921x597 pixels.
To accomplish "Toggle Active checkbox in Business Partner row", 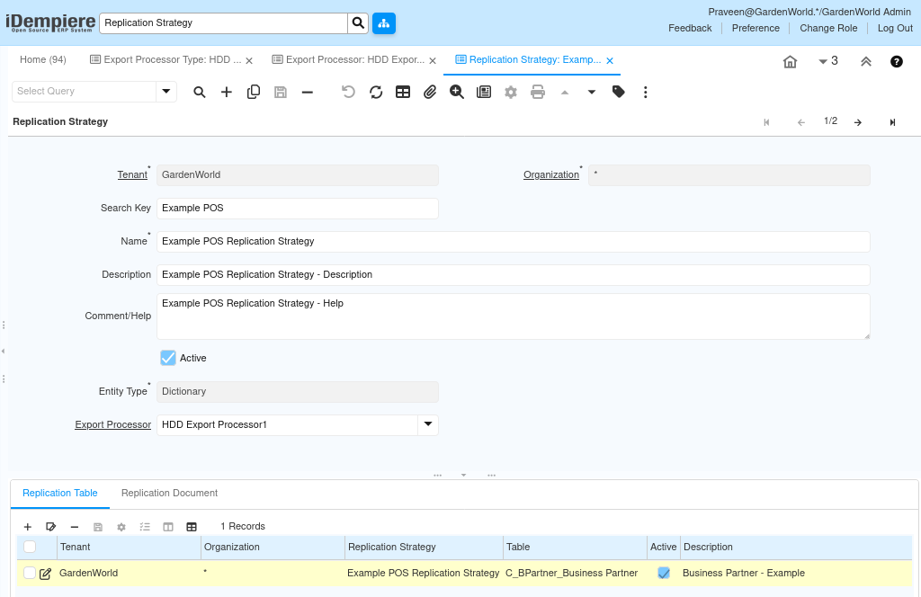I will point(664,573).
